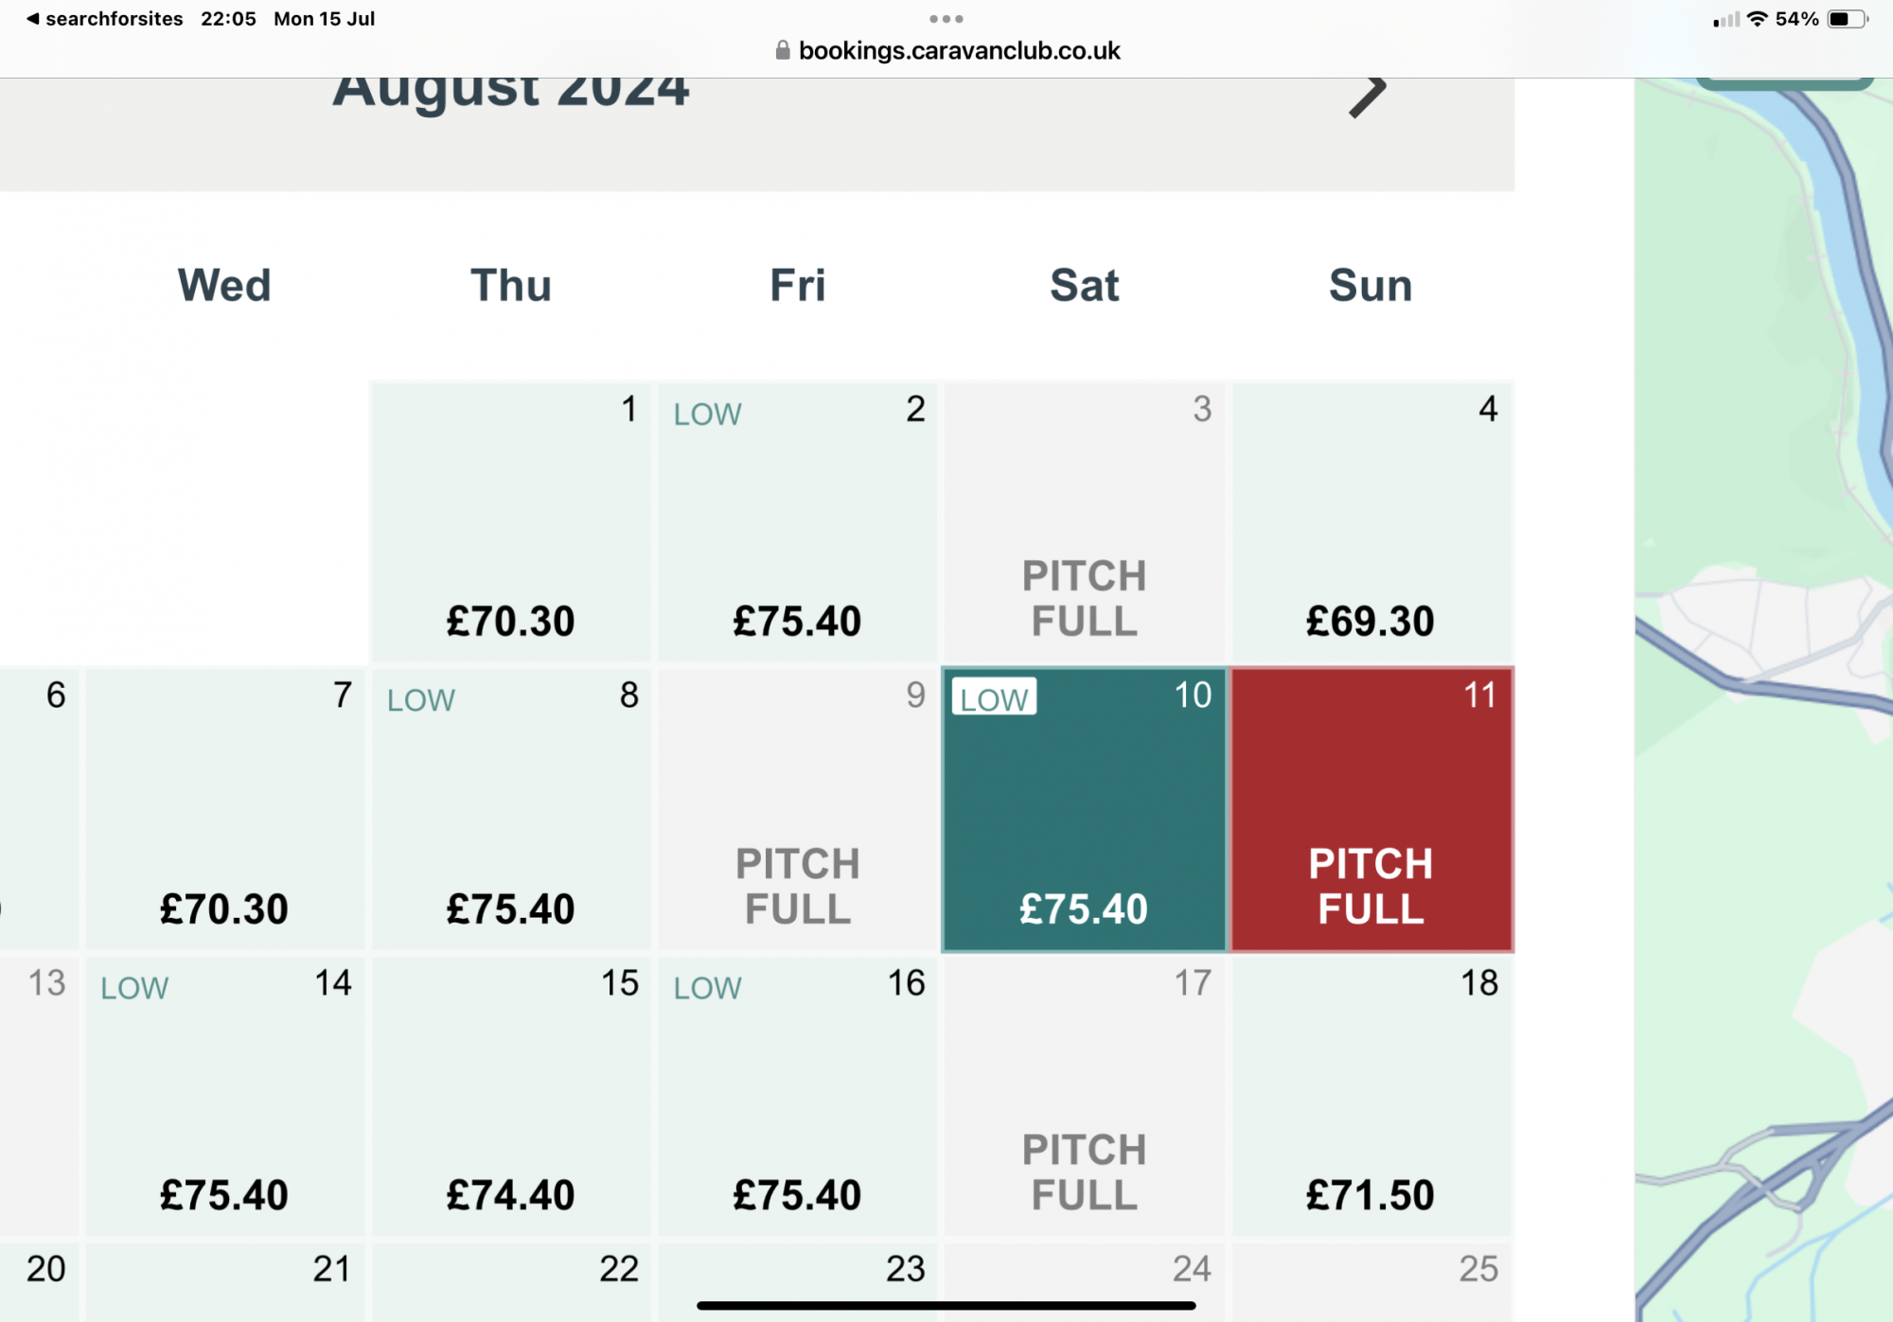The image size is (1893, 1322).
Task: Choose Thursday 15 priced £74.40
Action: pyautogui.click(x=510, y=1096)
